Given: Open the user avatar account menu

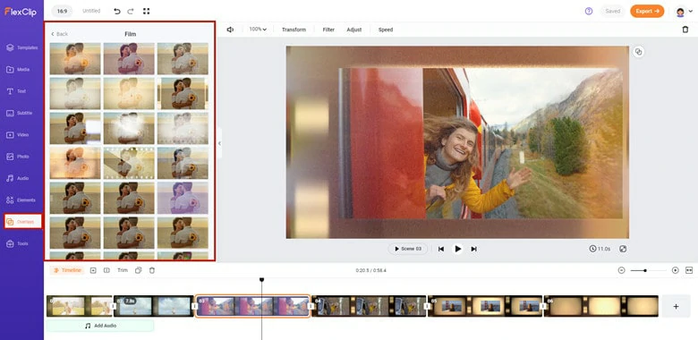Looking at the screenshot, I should [x=685, y=12].
